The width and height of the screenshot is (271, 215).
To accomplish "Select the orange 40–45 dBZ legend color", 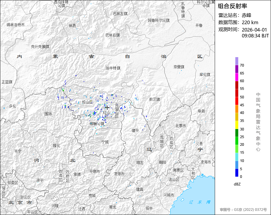I will (x=237, y=109).
